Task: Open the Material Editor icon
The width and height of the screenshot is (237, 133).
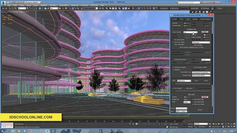Action: tap(120, 8)
